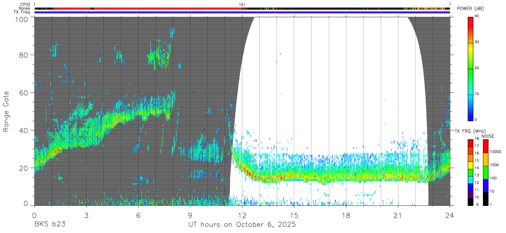506x233 pixels.
Task: Click the power color scale bar
Action: click(470, 68)
